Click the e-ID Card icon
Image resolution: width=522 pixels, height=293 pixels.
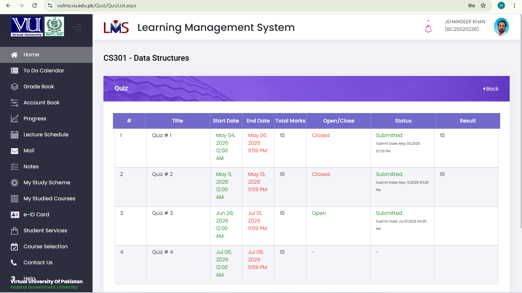[x=15, y=215]
